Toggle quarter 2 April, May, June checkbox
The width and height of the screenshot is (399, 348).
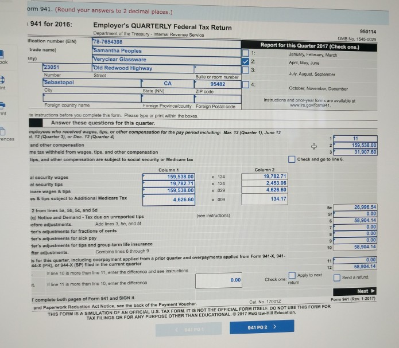246,61
